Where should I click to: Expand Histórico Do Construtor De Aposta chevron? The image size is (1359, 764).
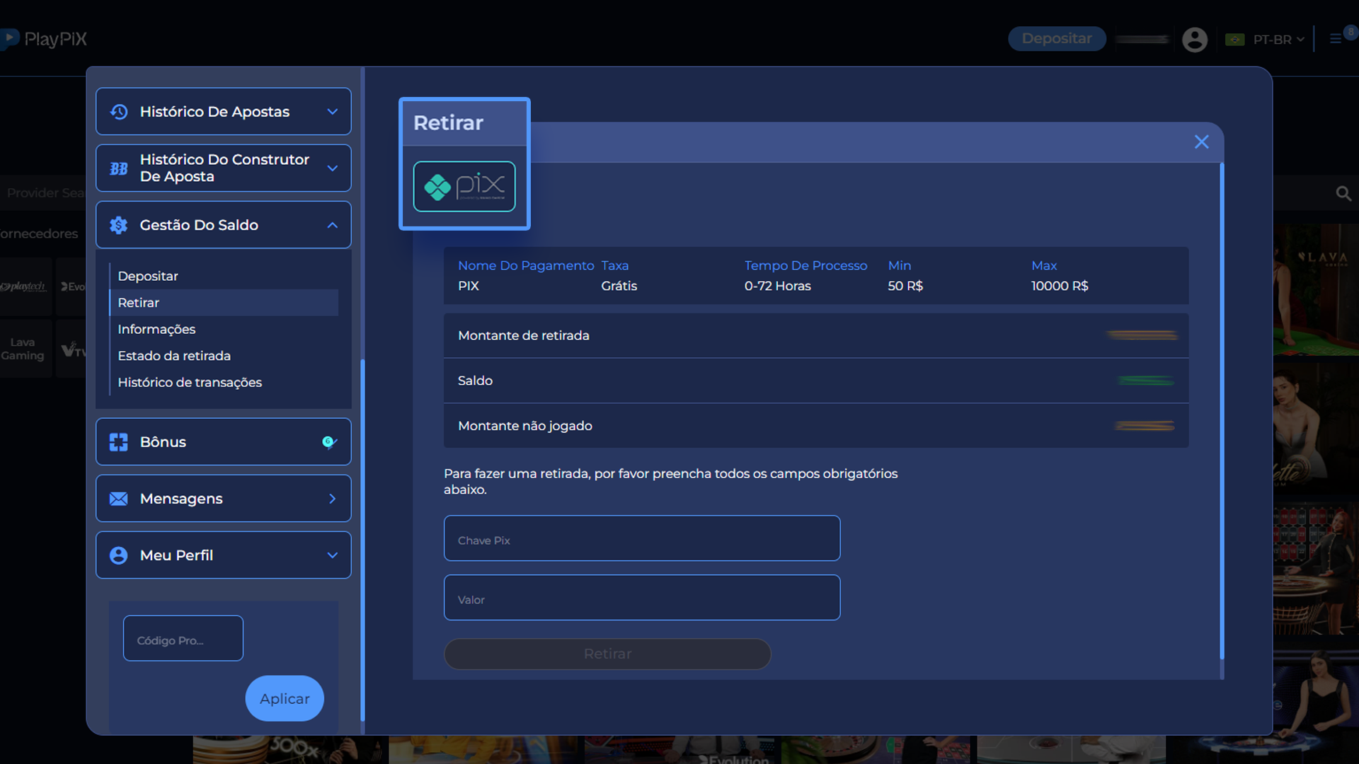(333, 168)
